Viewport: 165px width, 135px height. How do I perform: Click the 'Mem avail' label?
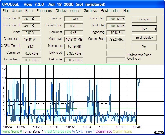(x=55, y=39)
